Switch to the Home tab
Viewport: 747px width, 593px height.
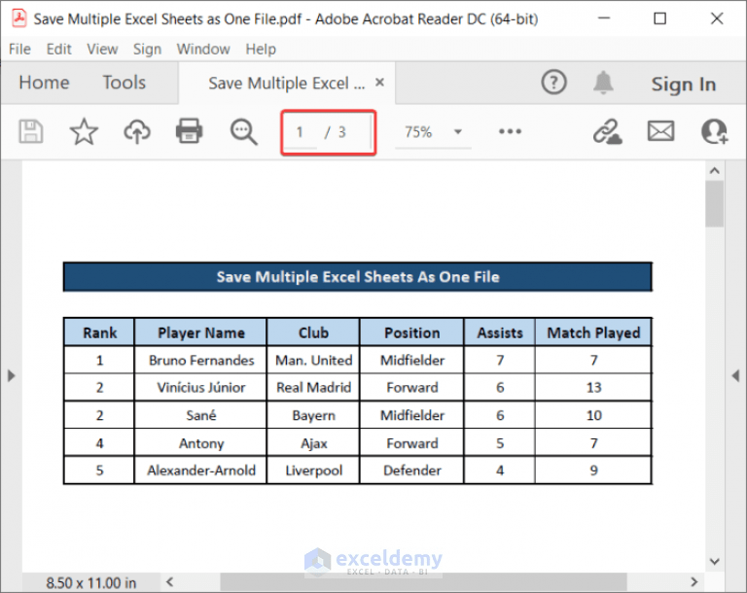tap(45, 83)
